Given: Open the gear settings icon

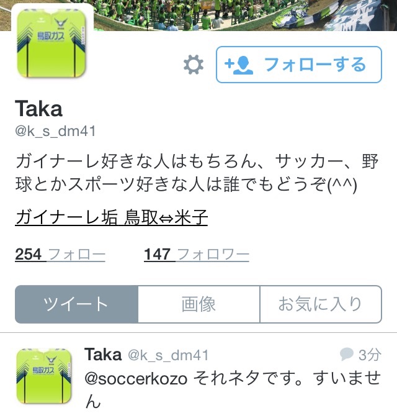Looking at the screenshot, I should click(194, 65).
